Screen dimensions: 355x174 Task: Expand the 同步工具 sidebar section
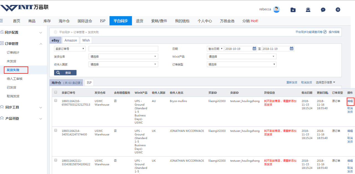point(41,107)
